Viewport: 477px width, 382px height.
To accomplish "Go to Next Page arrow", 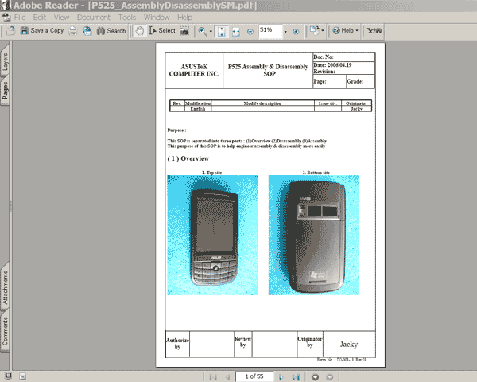I will (281, 377).
